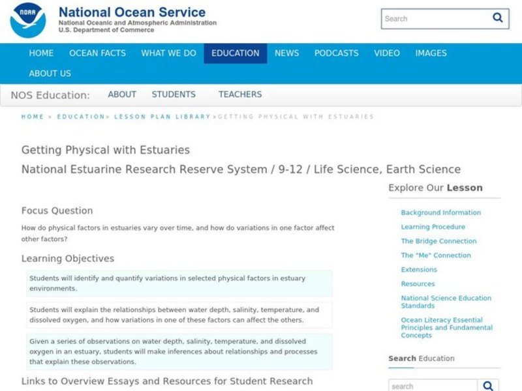Open the NEWS section

[x=287, y=53]
